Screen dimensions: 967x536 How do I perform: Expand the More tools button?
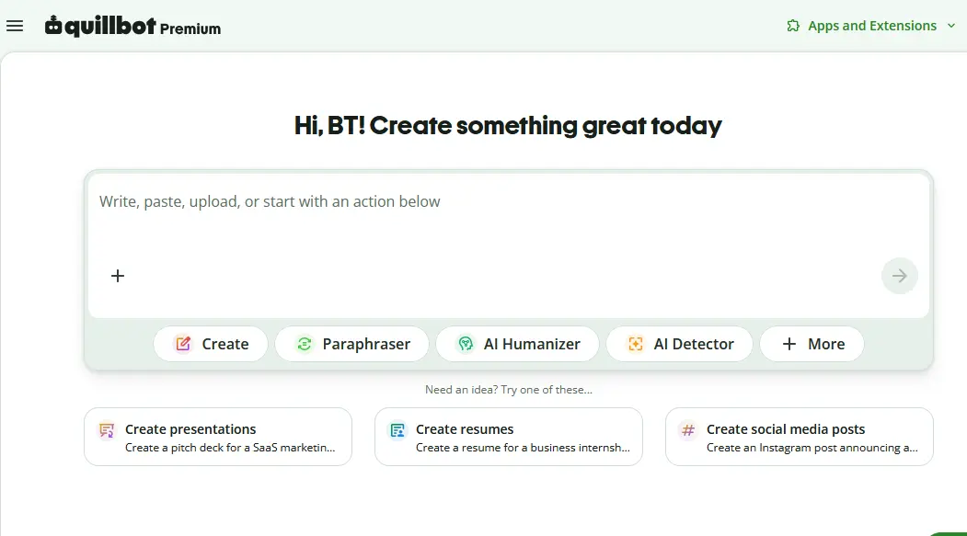(x=812, y=344)
